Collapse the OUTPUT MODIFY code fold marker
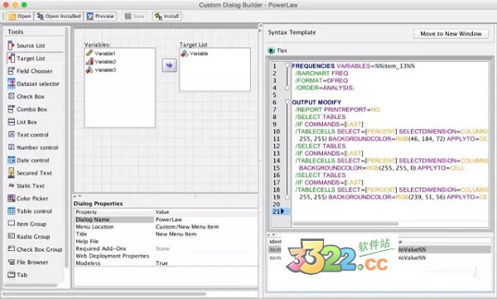The image size is (497, 299). click(287, 102)
